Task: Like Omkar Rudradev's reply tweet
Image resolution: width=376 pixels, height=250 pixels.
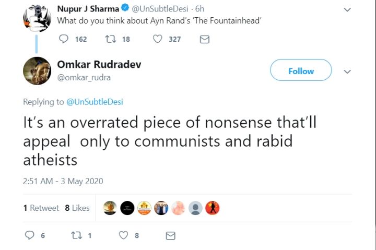Action: click(124, 235)
